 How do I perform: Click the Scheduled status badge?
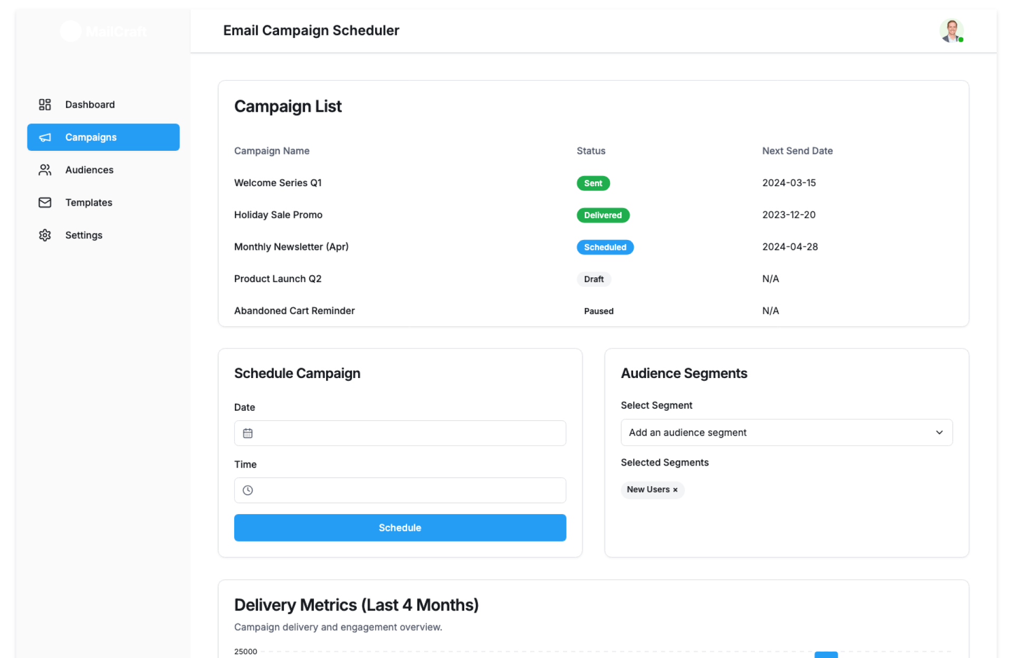(605, 247)
